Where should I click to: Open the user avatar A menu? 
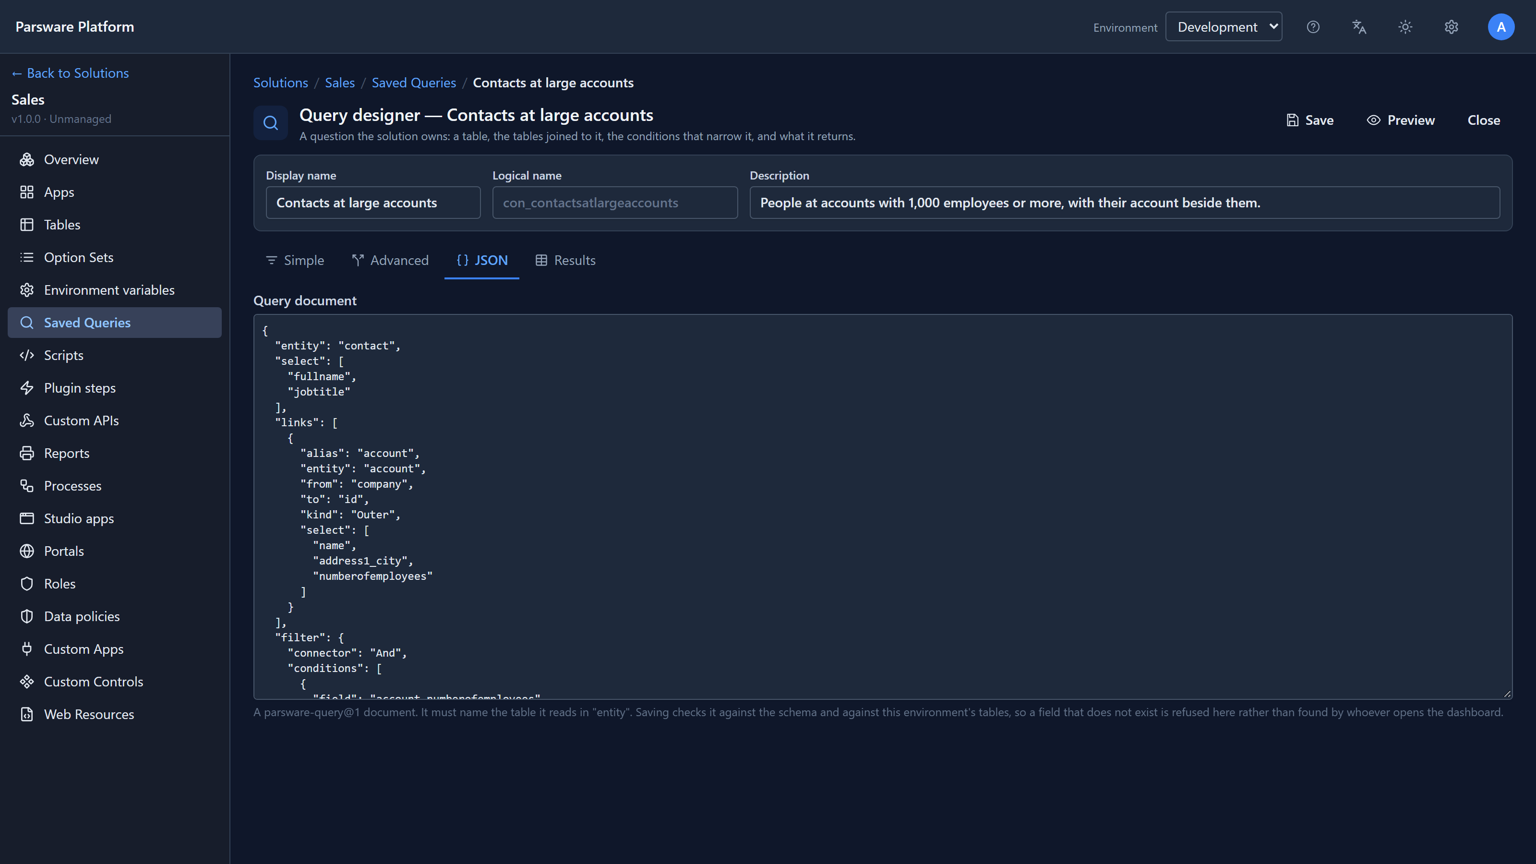1501,27
